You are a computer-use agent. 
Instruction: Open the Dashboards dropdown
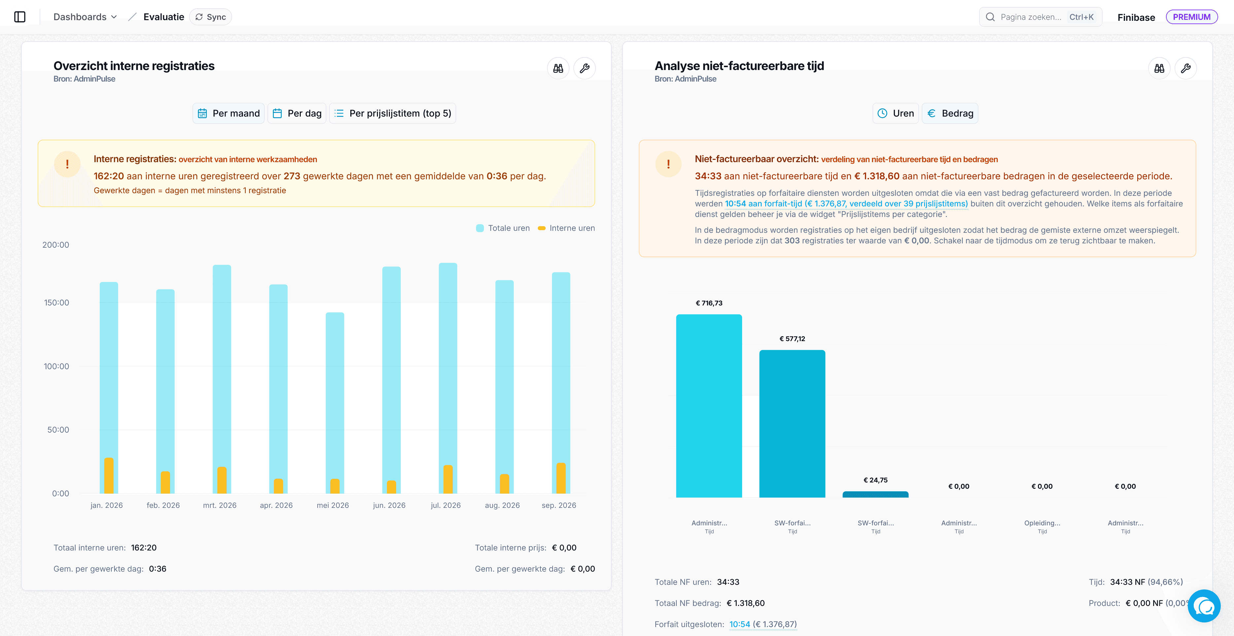85,17
